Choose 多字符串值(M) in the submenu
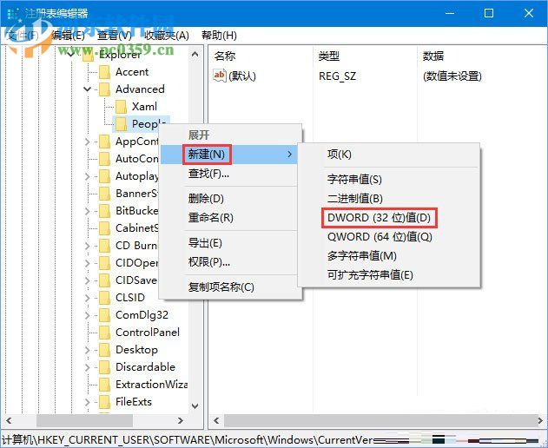 [x=361, y=256]
